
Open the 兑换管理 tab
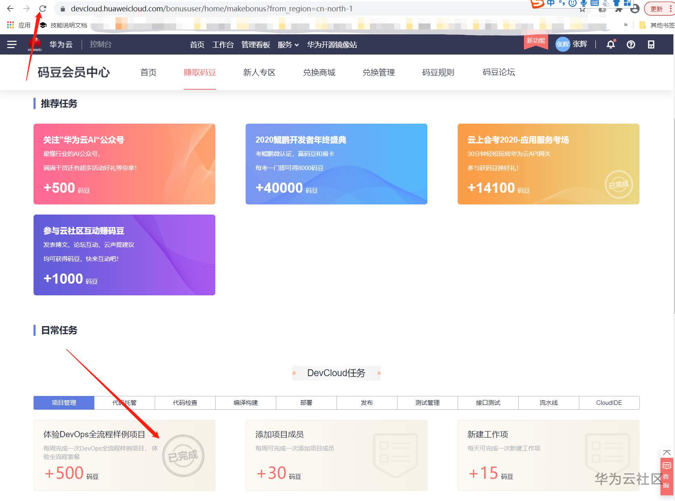coord(379,72)
